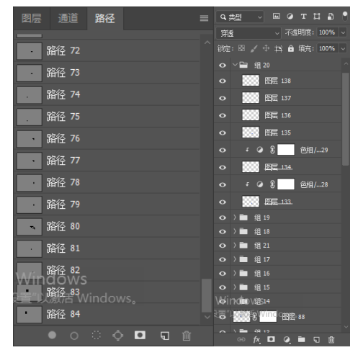The image size is (358, 350).
Task: Expand the 组 18 group
Action: pos(235,231)
